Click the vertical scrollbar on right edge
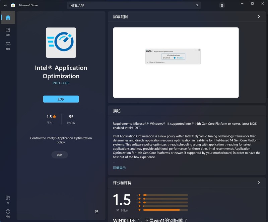The width and height of the screenshot is (268, 222). tap(267, 56)
